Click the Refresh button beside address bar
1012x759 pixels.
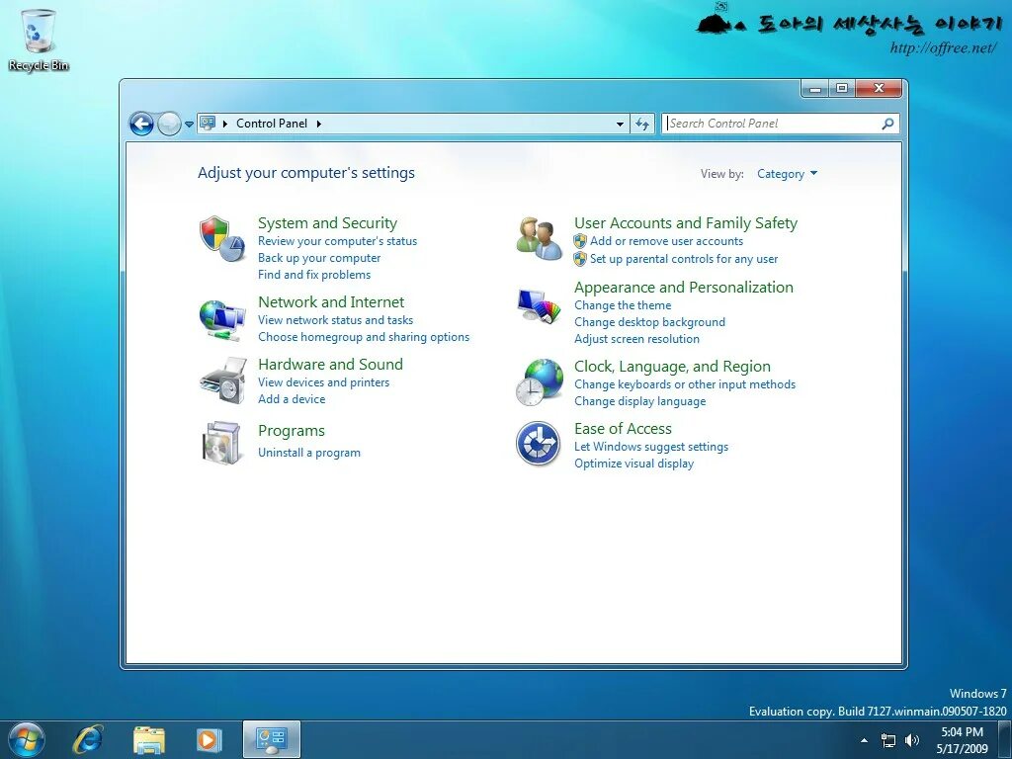click(642, 124)
